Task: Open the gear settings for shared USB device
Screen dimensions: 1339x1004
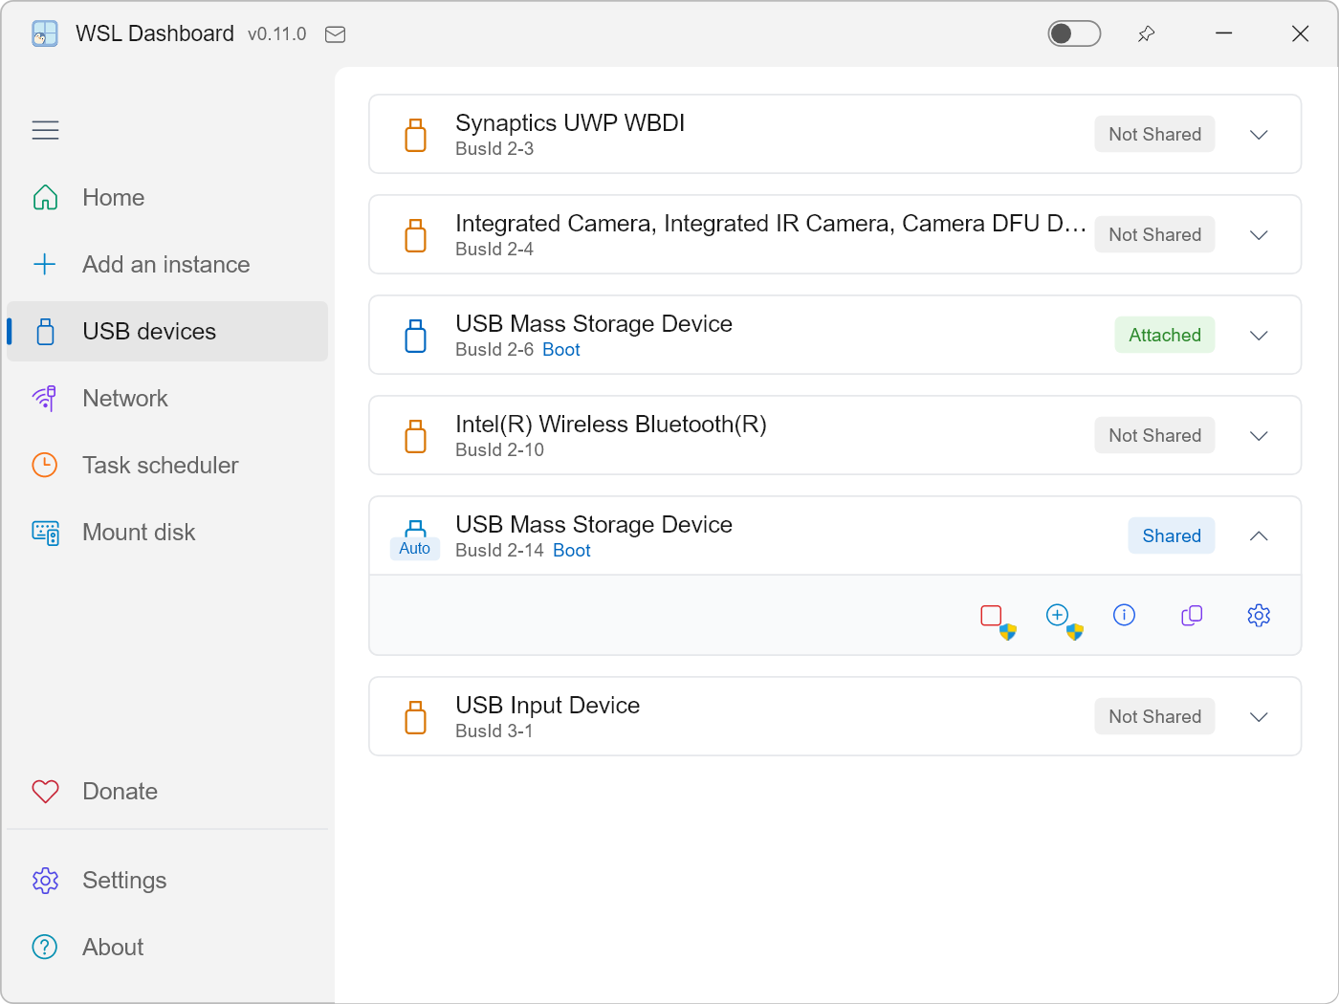Action: (x=1259, y=615)
